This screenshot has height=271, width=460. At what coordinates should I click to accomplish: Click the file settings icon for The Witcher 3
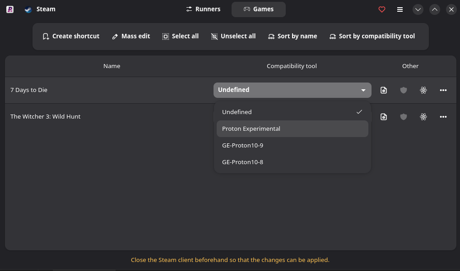383,117
